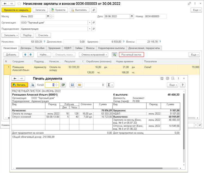Open top-right Еще menu
This screenshot has width=204, height=173.
pos(196,10)
